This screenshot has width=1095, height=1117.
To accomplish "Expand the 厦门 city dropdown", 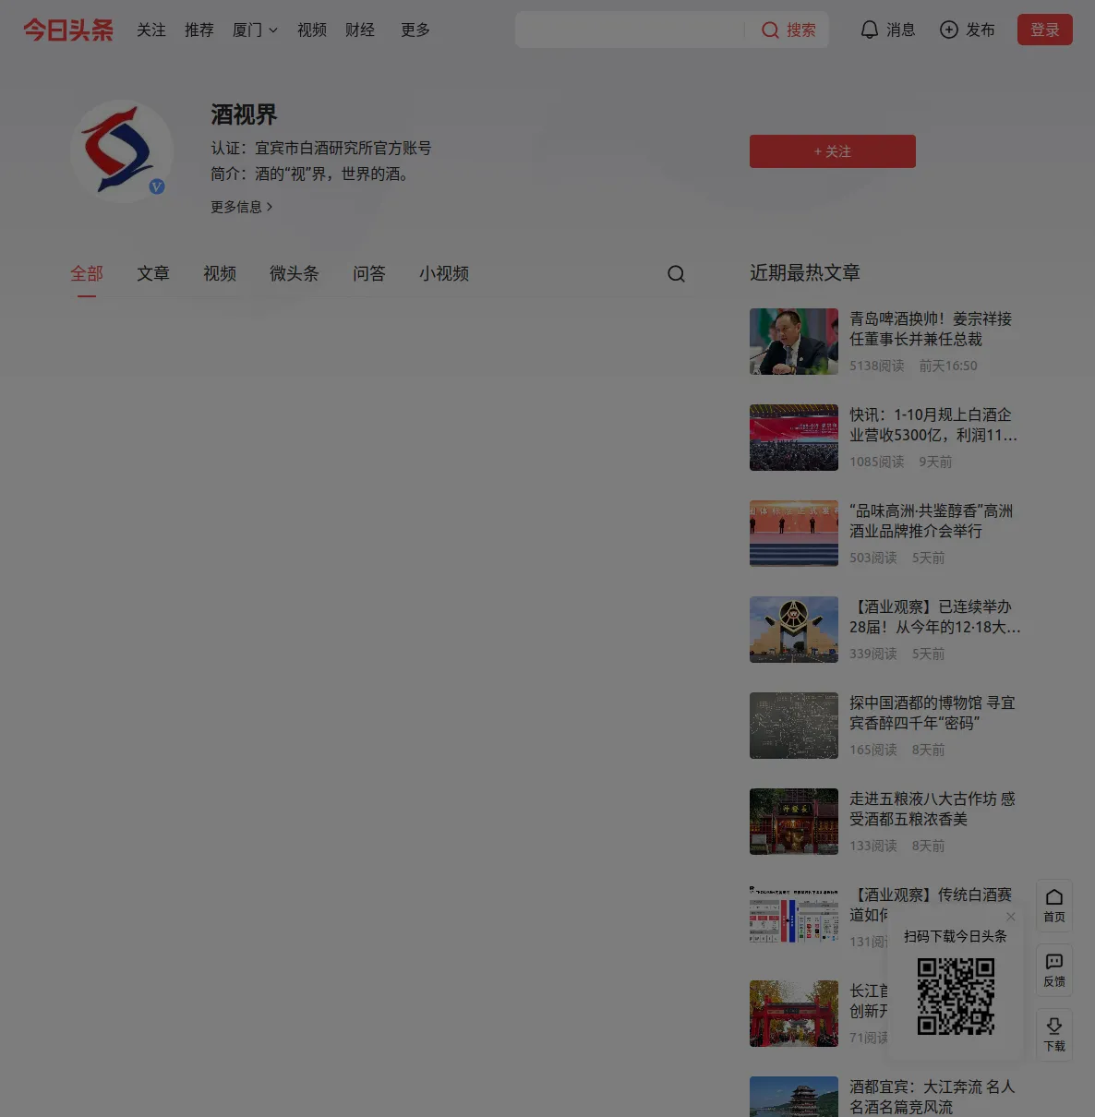I will [255, 30].
